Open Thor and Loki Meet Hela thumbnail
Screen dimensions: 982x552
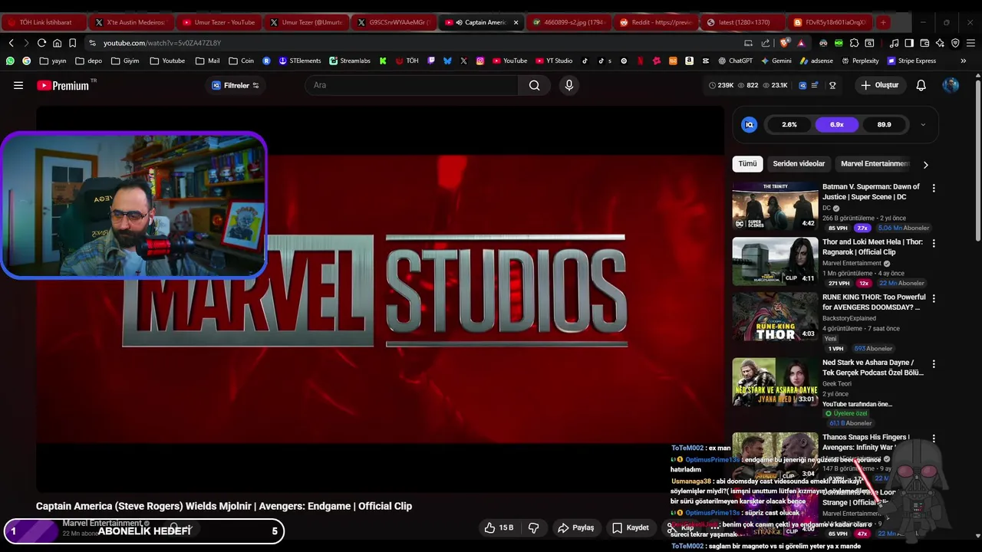[x=775, y=261]
